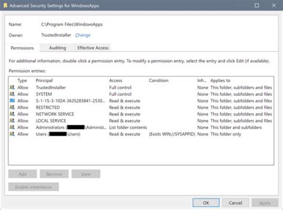Switch to the Permissions tab

(x=22, y=48)
